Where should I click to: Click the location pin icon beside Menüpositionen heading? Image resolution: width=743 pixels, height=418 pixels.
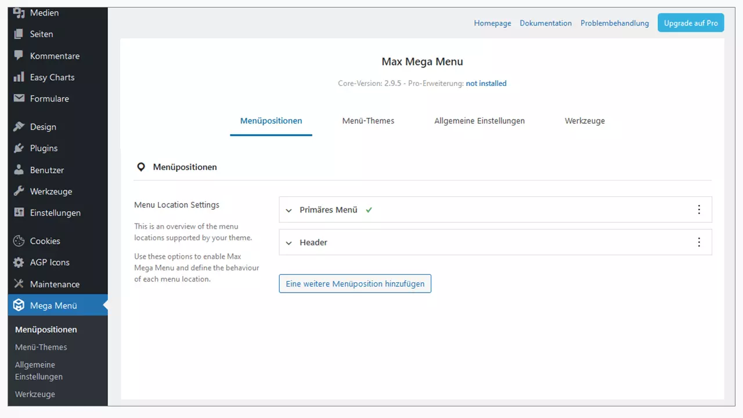click(140, 167)
